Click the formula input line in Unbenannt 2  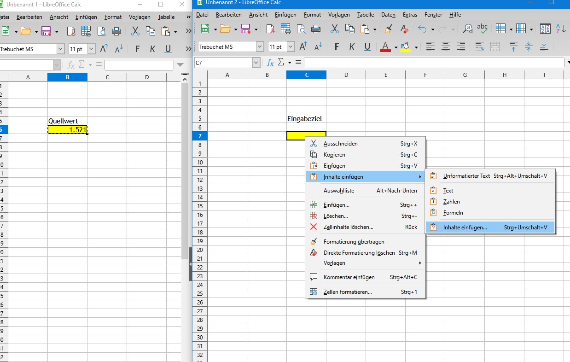pos(433,62)
